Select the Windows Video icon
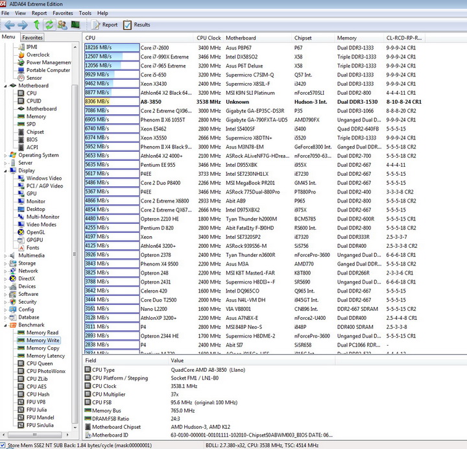467x449 pixels. tap(21, 178)
